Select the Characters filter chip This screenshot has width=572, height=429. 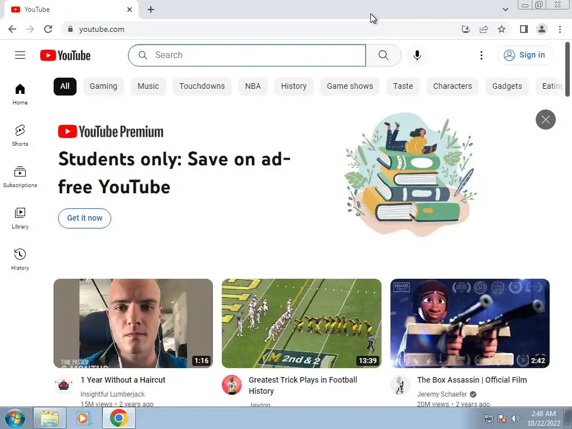452,87
